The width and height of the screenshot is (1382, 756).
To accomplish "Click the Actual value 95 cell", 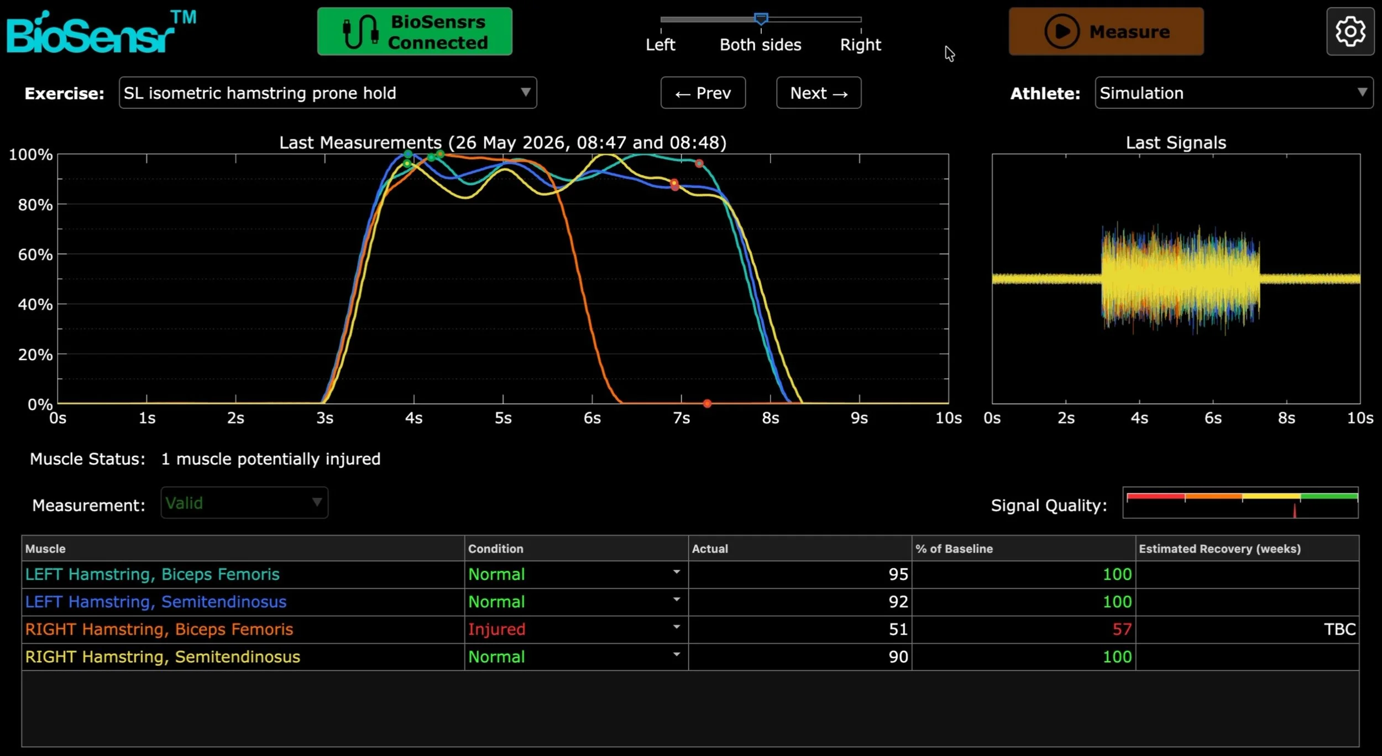I will tap(800, 574).
